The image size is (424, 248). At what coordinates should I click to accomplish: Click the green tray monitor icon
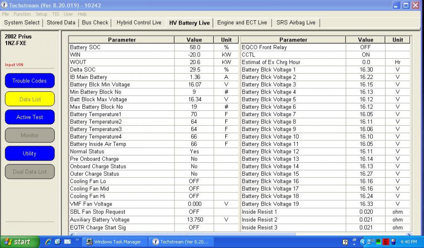point(379,242)
